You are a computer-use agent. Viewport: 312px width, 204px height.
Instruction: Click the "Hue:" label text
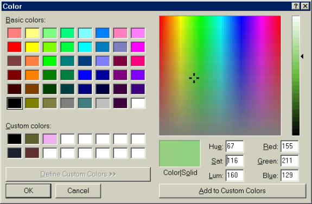pyautogui.click(x=216, y=147)
